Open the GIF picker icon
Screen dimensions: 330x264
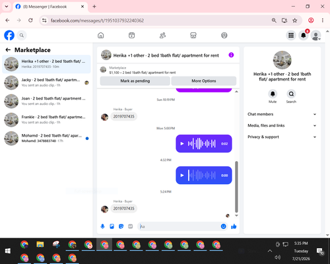[x=131, y=226]
